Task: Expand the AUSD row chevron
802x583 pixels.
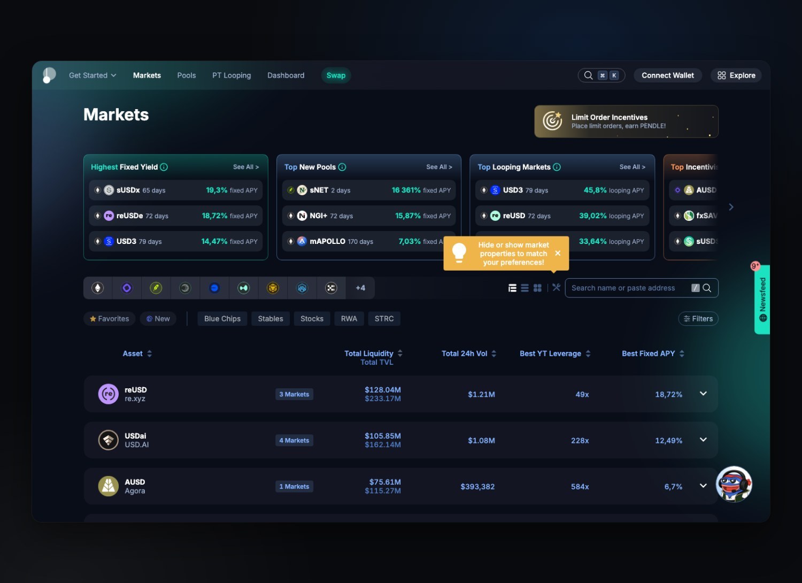Action: pos(703,486)
